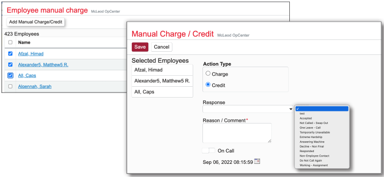Open the Alqennah, Sarah employee link
Viewport: 384px width, 177px height.
(35, 86)
